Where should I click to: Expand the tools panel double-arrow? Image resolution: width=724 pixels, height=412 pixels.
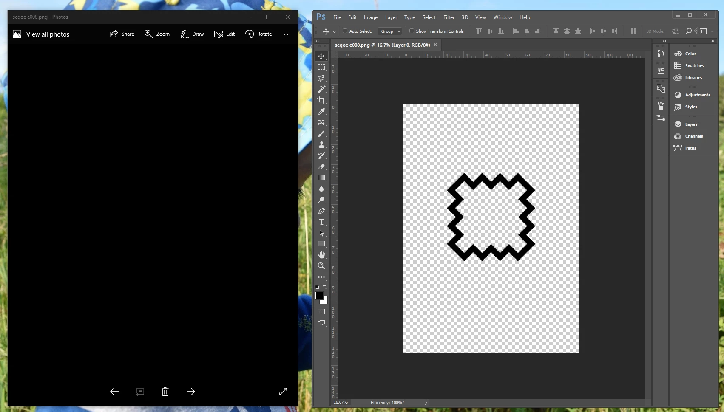click(317, 41)
